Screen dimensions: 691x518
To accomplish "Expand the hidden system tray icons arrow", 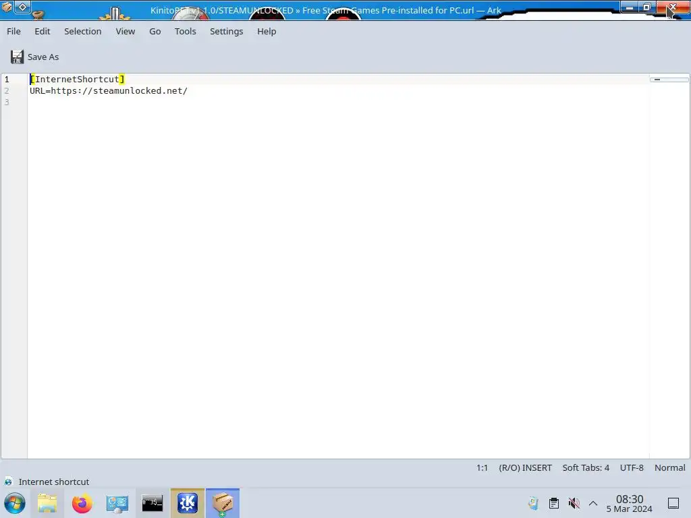I will point(593,503).
